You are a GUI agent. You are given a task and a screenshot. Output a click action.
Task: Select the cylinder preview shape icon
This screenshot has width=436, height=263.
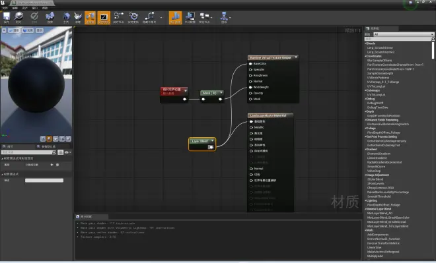click(43, 138)
